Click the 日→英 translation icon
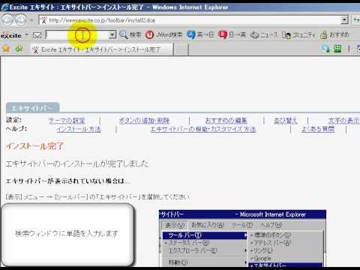Screen dimensions: 360x270 tap(223, 34)
